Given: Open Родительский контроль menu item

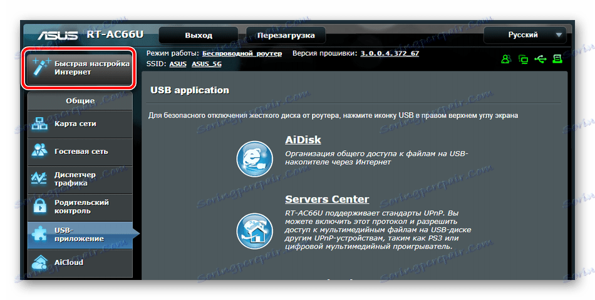Looking at the screenshot, I should click(x=80, y=207).
